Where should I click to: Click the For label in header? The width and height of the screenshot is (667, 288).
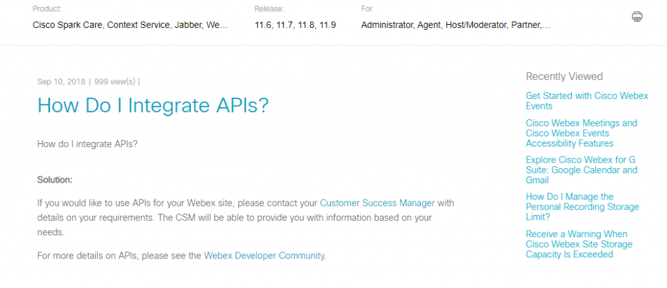coord(367,9)
